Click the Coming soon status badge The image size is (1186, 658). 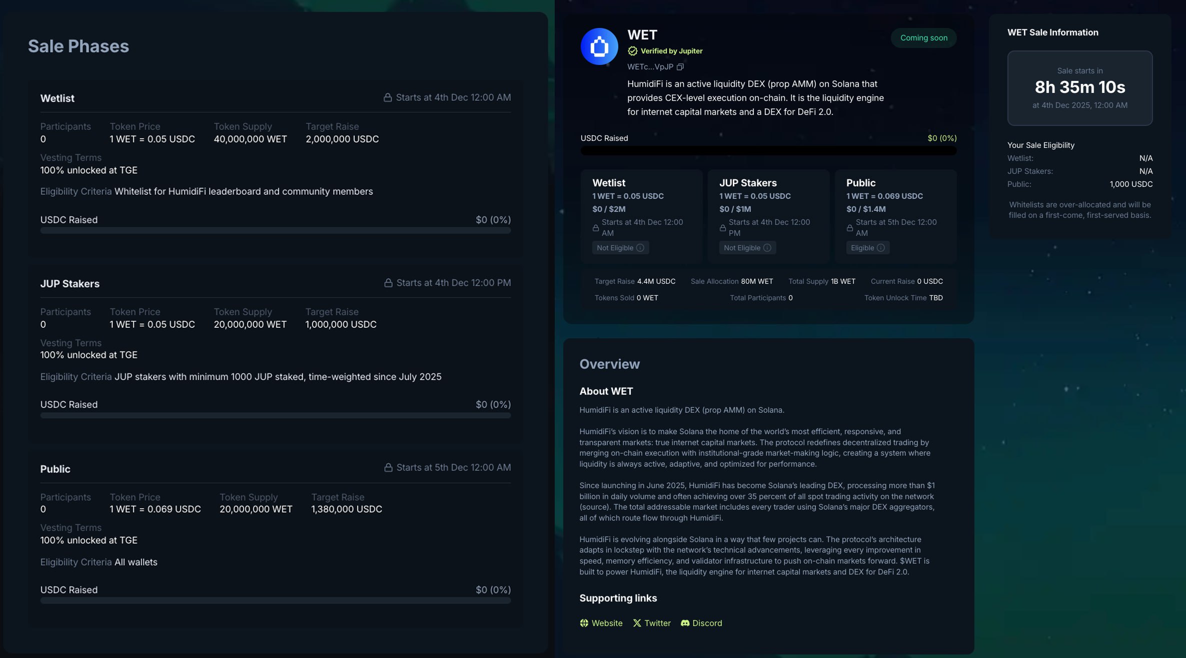point(923,38)
